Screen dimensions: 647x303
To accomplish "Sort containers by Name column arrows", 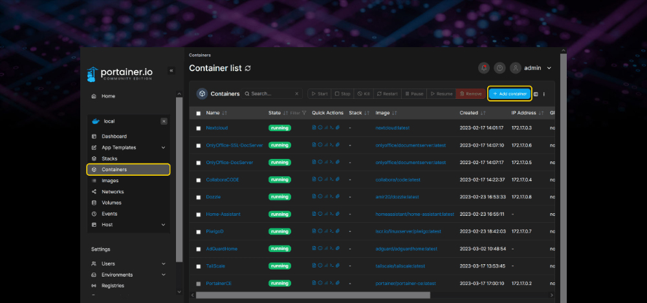I will 225,113.
